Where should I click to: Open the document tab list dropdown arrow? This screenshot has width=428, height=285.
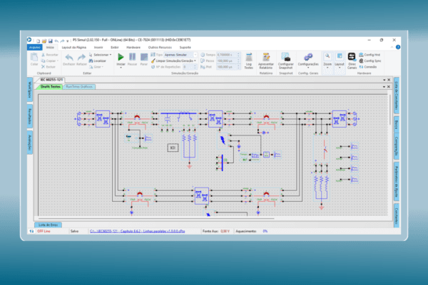point(384,80)
